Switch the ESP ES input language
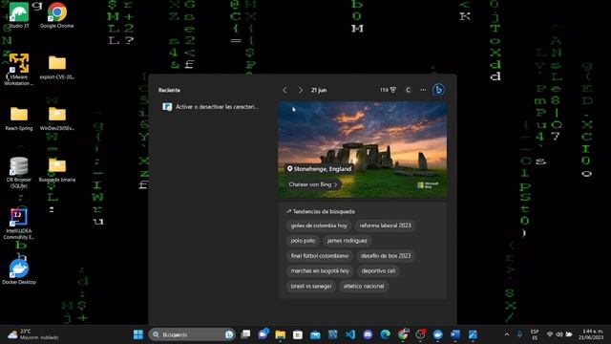611x344 pixels. point(535,334)
